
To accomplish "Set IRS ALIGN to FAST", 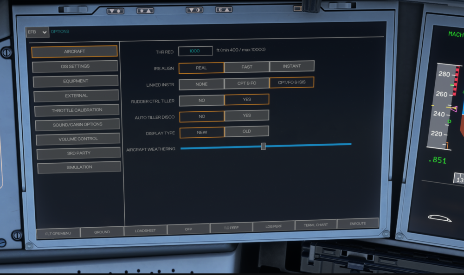I will pos(247,67).
